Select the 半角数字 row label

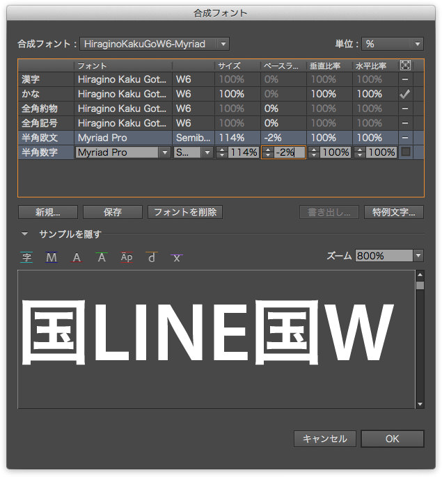(40, 152)
